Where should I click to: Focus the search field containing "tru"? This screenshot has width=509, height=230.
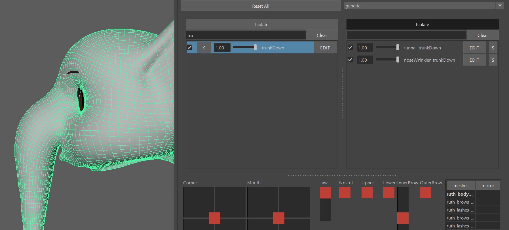point(246,35)
